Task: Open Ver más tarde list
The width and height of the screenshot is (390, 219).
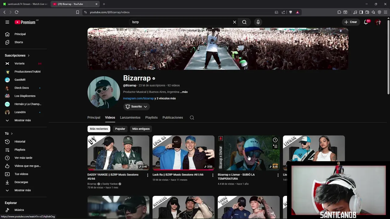Action: click(x=24, y=158)
